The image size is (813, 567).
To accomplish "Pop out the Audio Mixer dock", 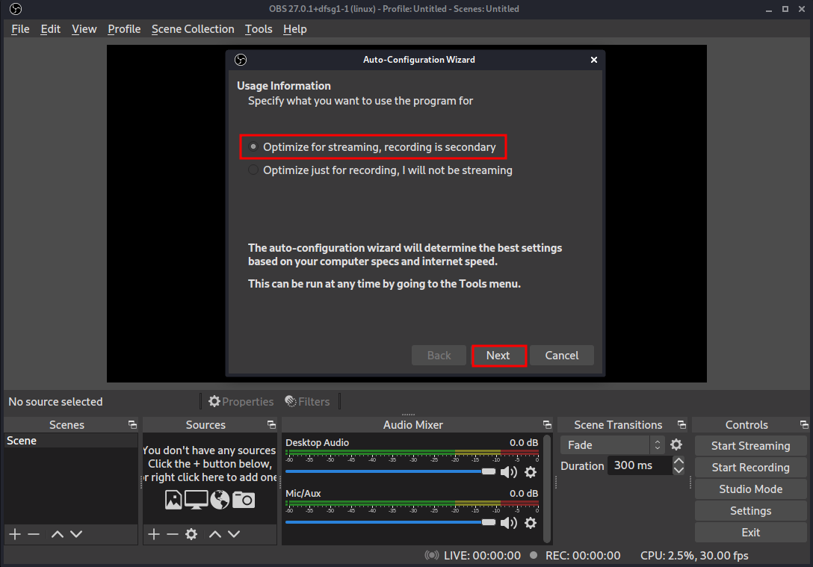I will click(548, 425).
